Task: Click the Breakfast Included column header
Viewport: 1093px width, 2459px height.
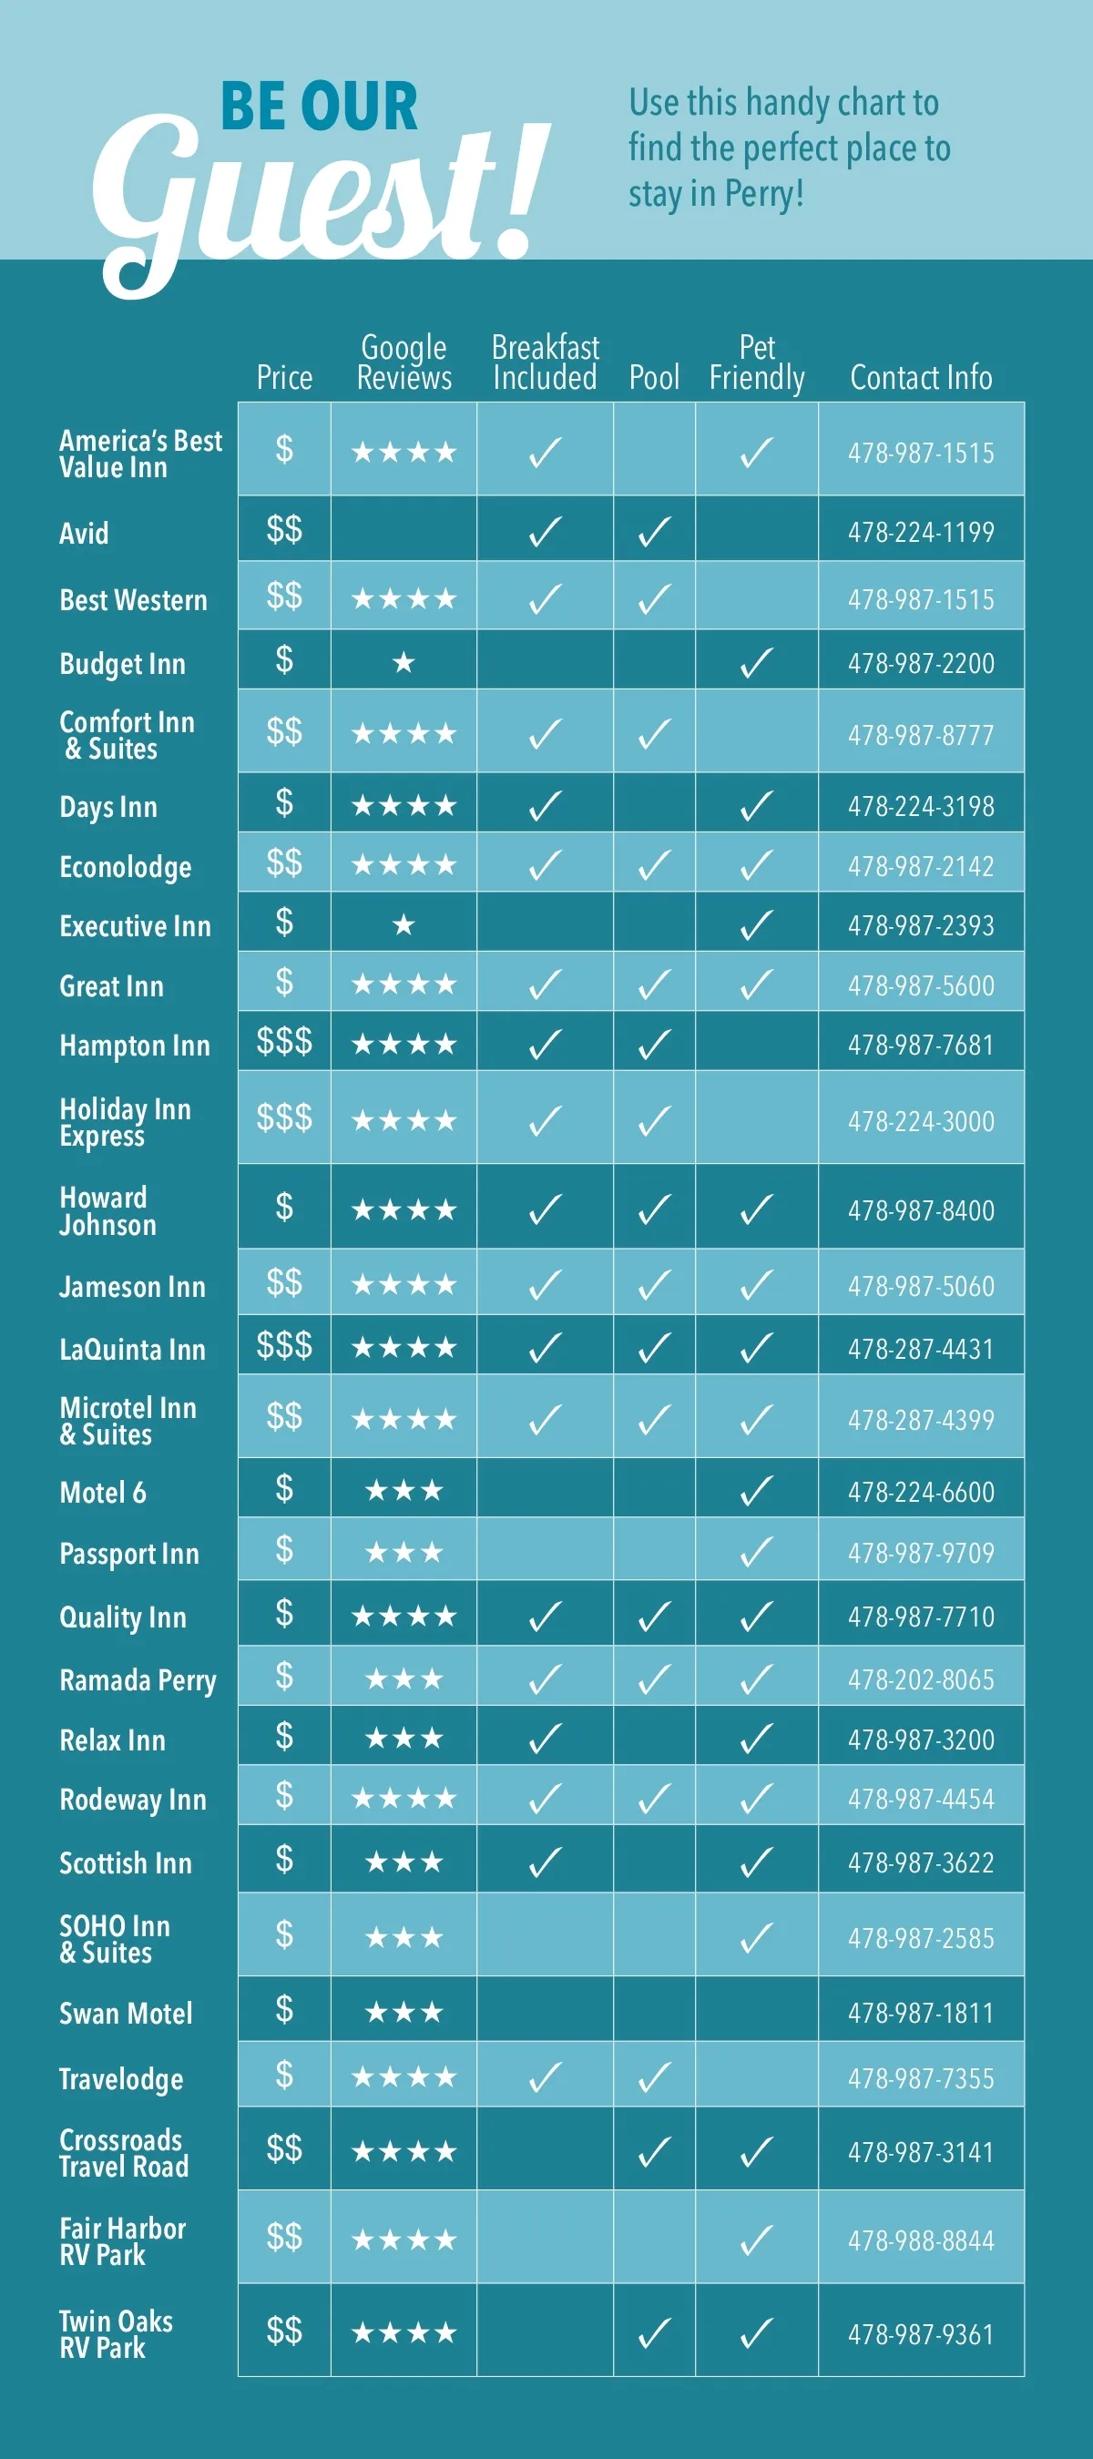Action: coord(545,362)
